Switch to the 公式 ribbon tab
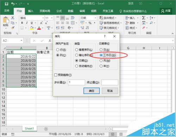Image resolution: width=176 pixels, height=137 pixels. pos(59,11)
